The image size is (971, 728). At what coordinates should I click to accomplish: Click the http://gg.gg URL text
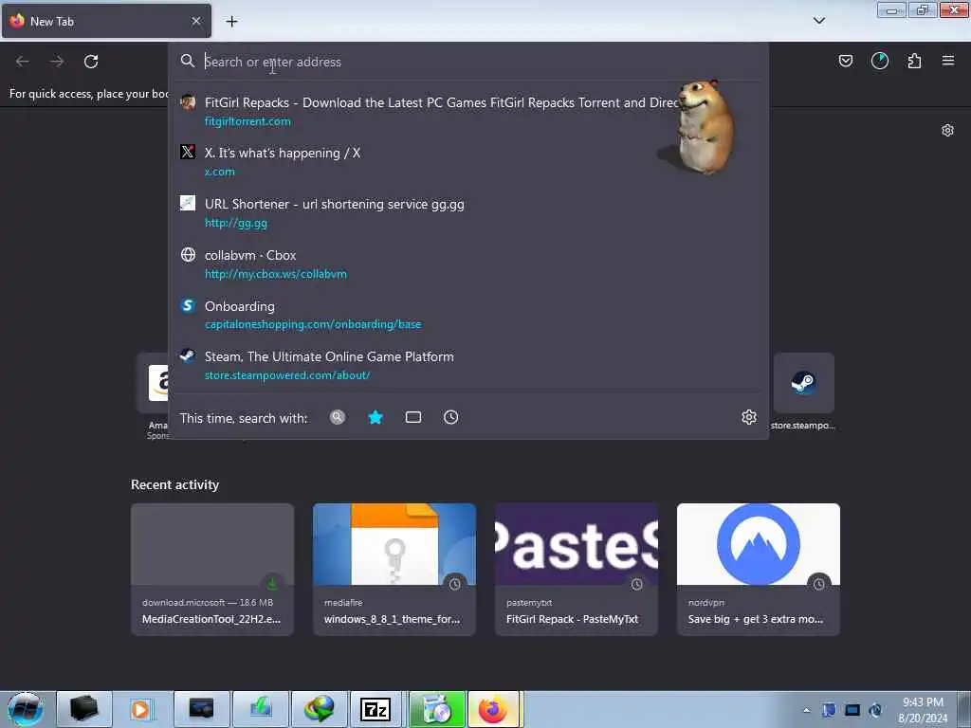(x=236, y=223)
